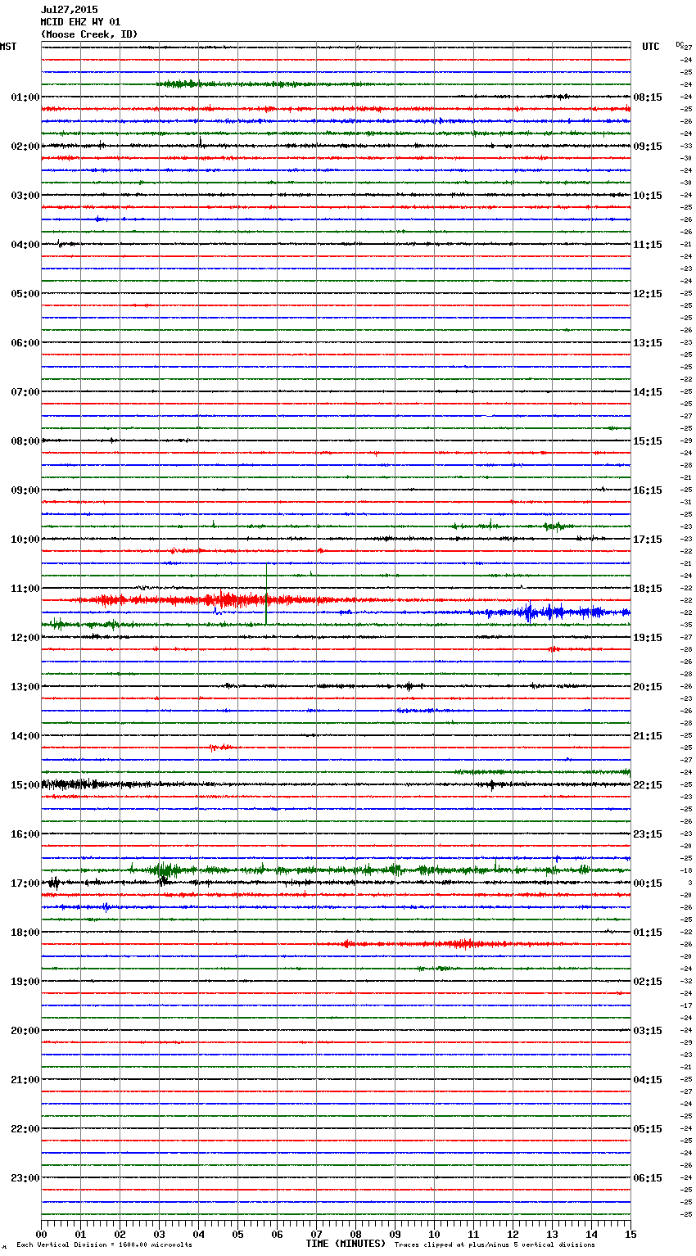Viewport: 696px width, 1256px height.
Task: Select the 16:00 MST hour label
Action: pyautogui.click(x=25, y=834)
